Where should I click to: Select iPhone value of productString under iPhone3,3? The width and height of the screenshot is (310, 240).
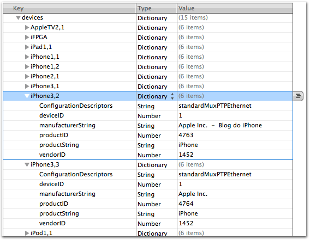coord(188,213)
